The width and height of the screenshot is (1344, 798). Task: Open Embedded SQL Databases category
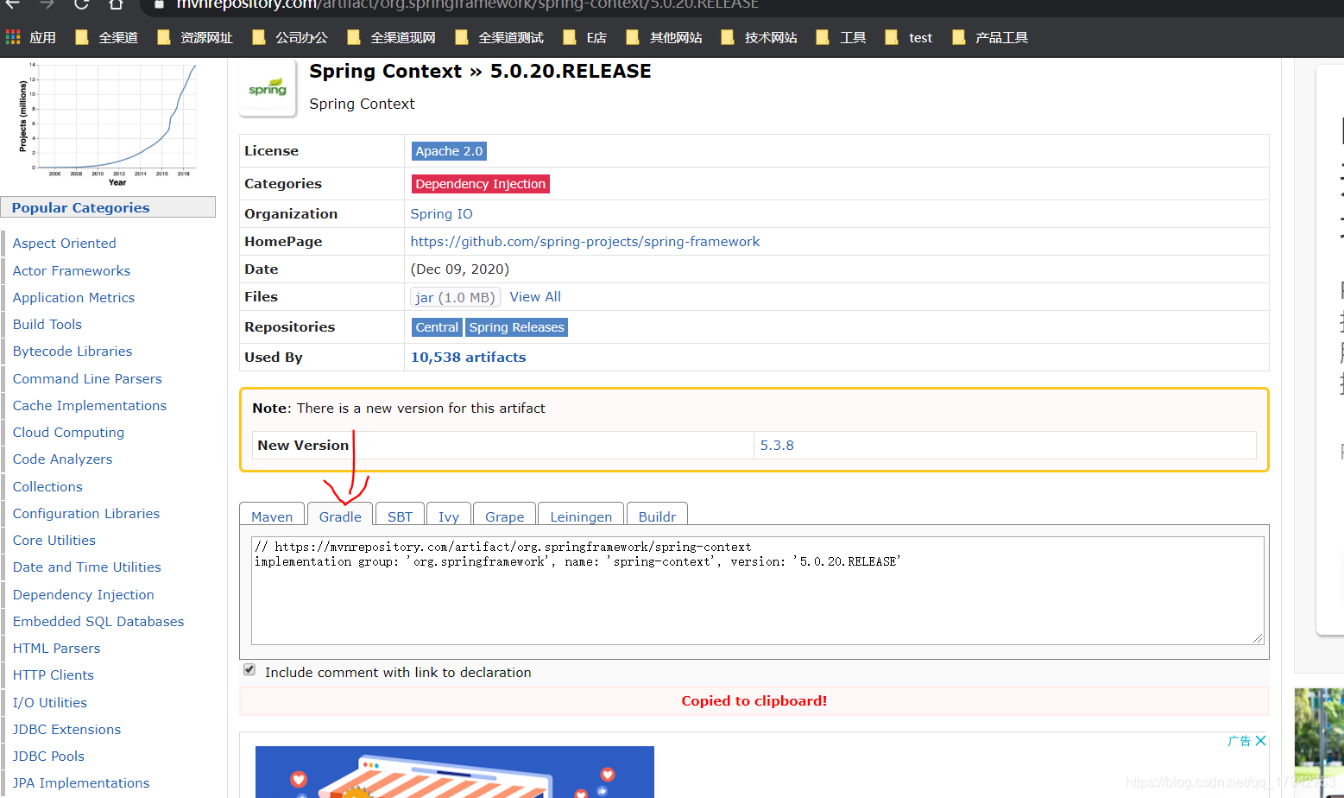98,622
